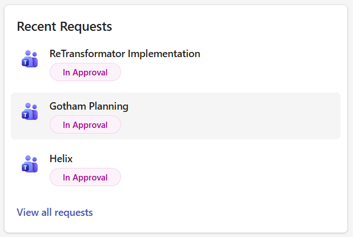Click the Teams icon beside ReTransformator Implementation
Image resolution: width=353 pixels, height=237 pixels.
(30, 59)
